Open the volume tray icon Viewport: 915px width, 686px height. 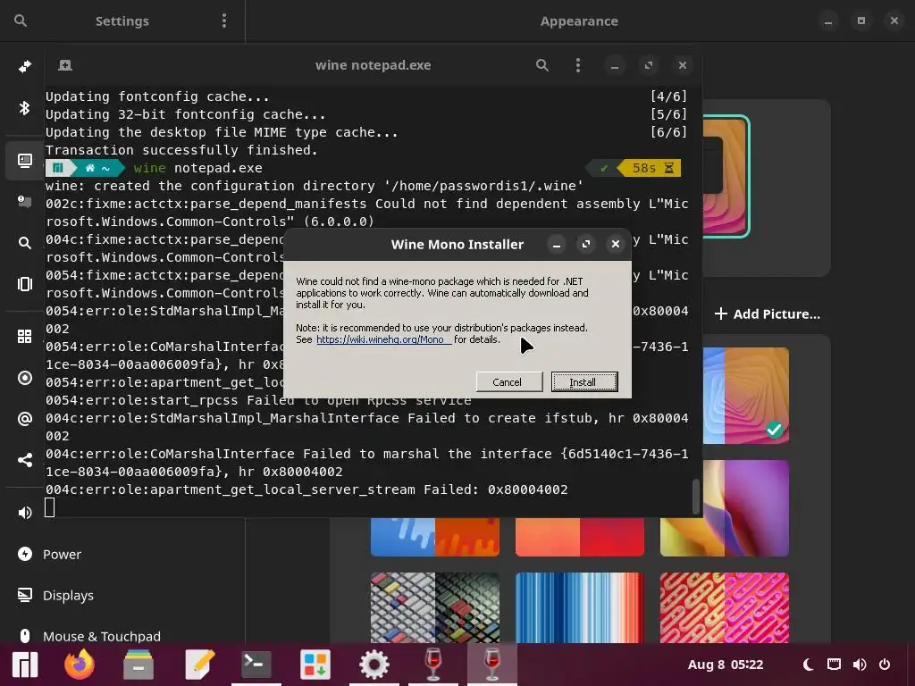tap(860, 665)
